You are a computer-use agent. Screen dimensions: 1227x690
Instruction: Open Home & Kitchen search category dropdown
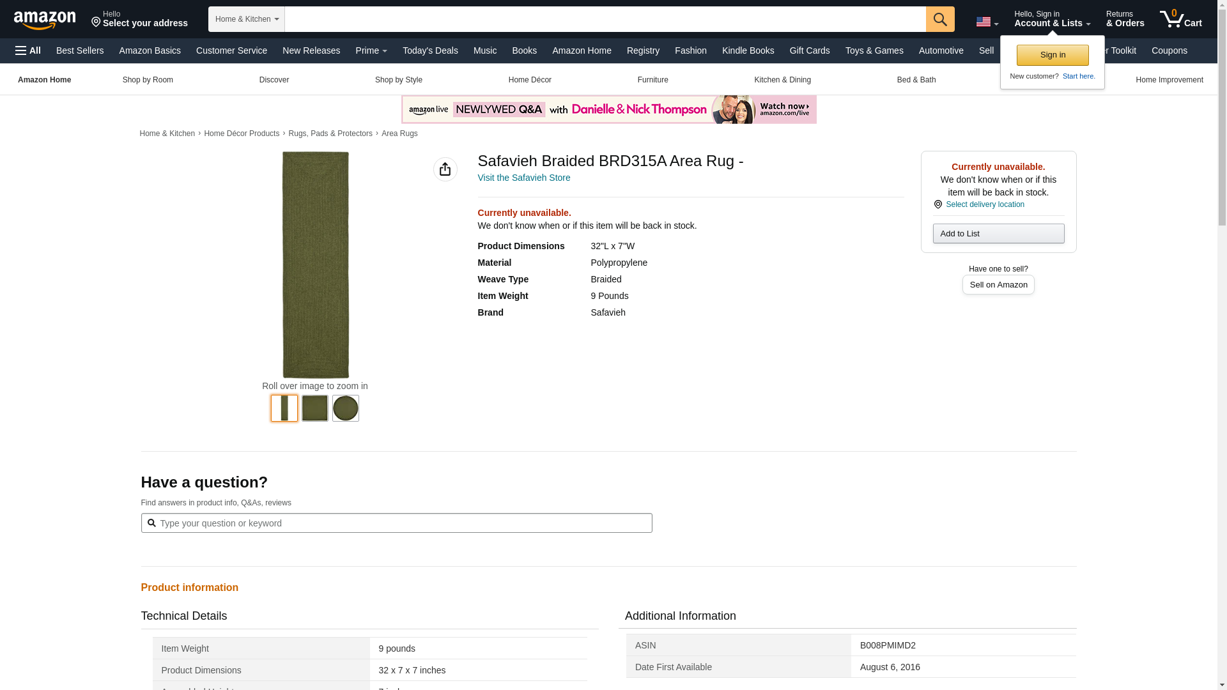point(247,19)
